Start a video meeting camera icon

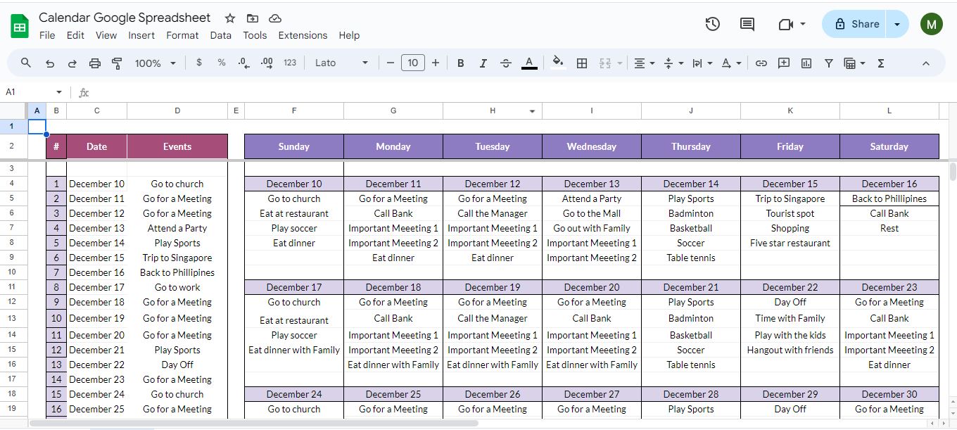786,24
